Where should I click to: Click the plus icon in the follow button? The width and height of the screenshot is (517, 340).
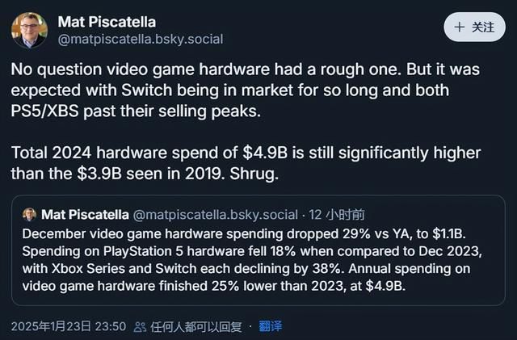pyautogui.click(x=460, y=27)
